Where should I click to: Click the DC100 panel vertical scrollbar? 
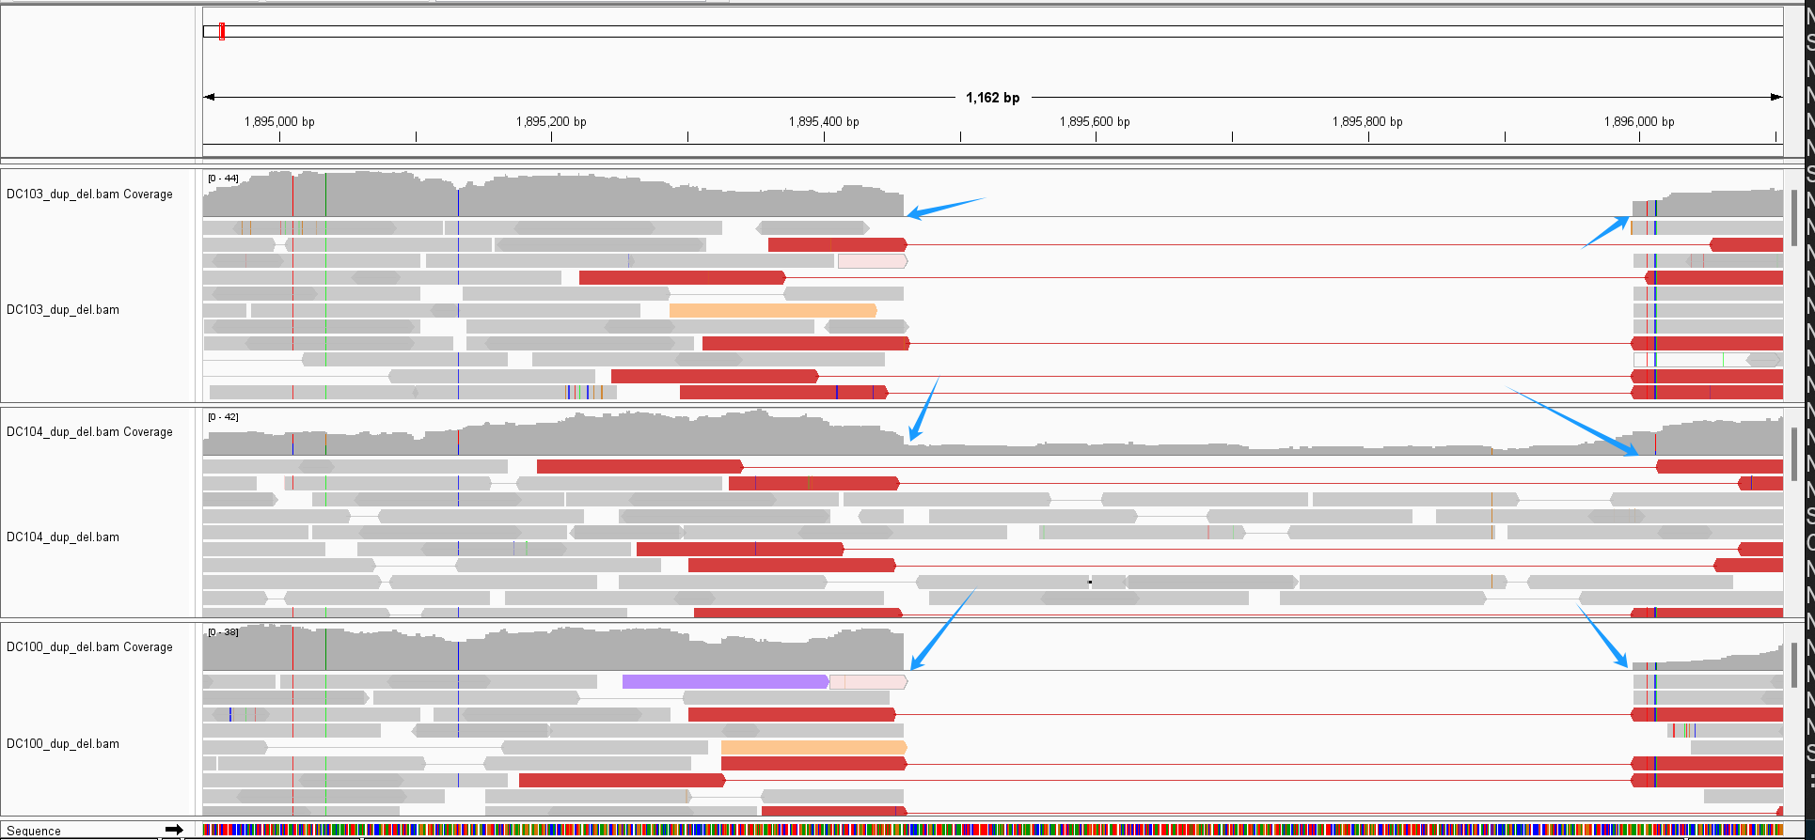coord(1794,665)
